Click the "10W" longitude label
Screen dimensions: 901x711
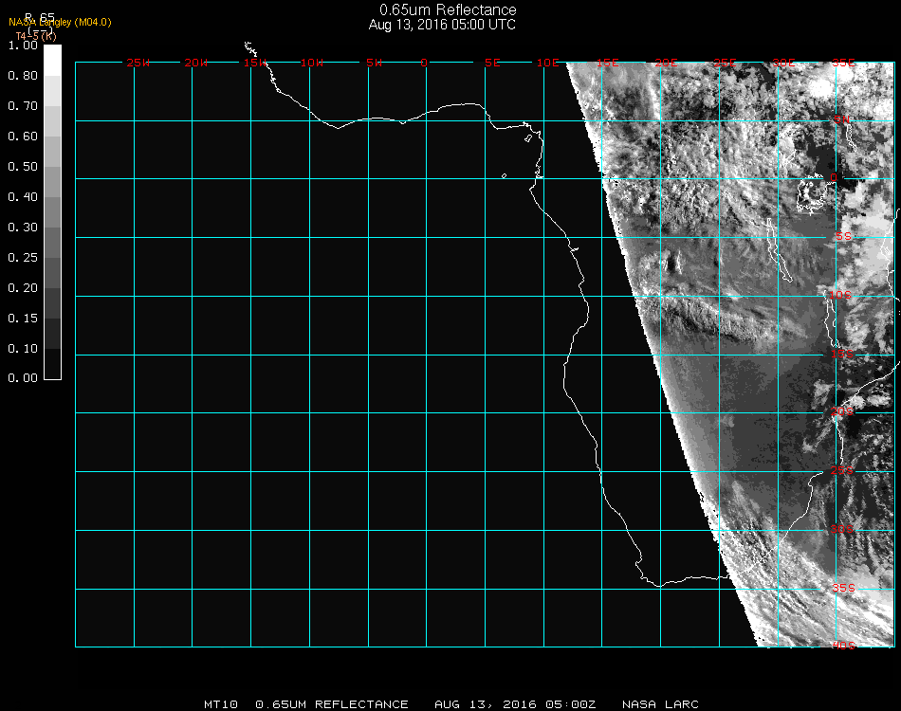[x=312, y=63]
